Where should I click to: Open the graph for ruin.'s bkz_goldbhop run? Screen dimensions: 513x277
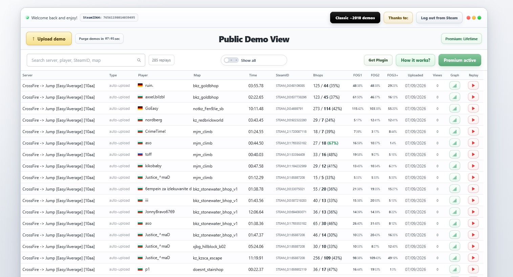click(x=454, y=85)
